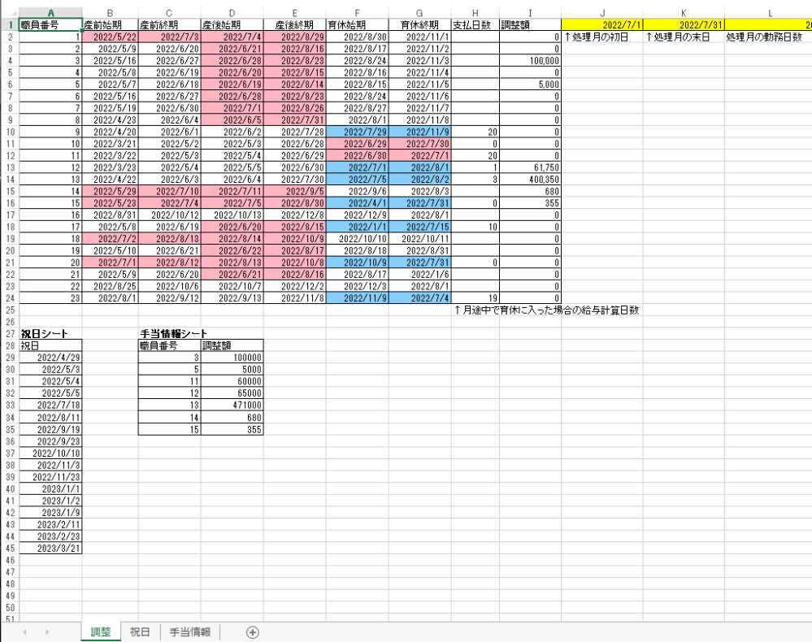
Task: Click the 祝日シート label cell
Action: click(50, 333)
